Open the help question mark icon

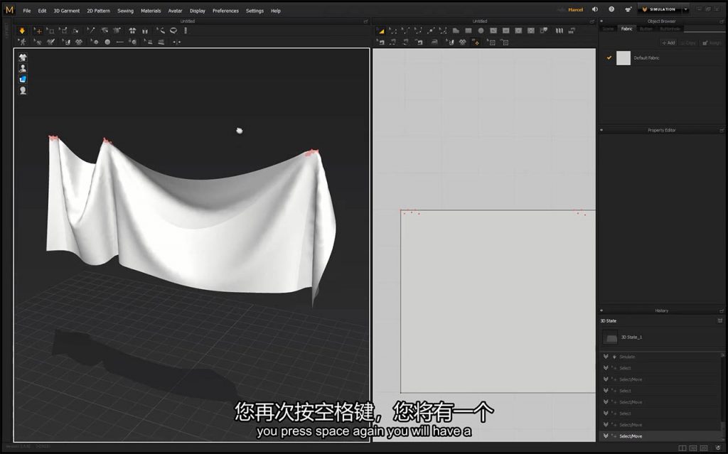click(611, 9)
